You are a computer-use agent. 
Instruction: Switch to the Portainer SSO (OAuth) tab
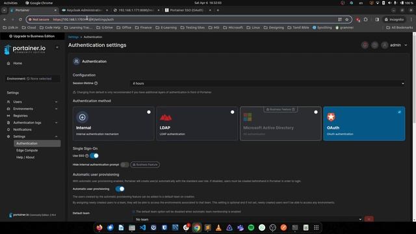(x=188, y=10)
